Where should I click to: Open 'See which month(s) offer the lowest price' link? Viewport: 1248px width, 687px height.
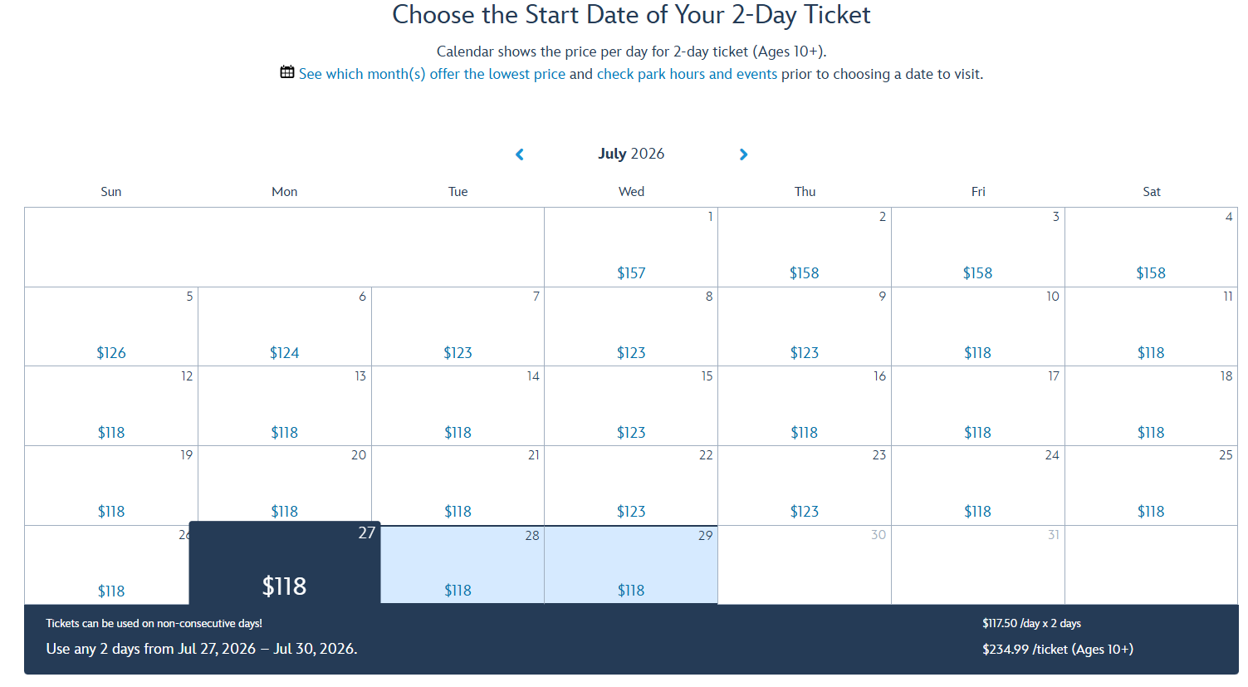(x=432, y=74)
